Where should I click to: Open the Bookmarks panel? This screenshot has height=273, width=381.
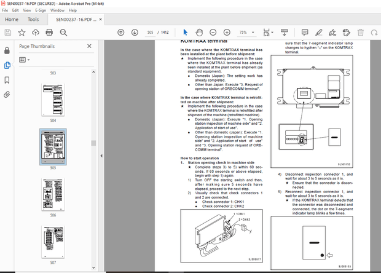click(7, 80)
